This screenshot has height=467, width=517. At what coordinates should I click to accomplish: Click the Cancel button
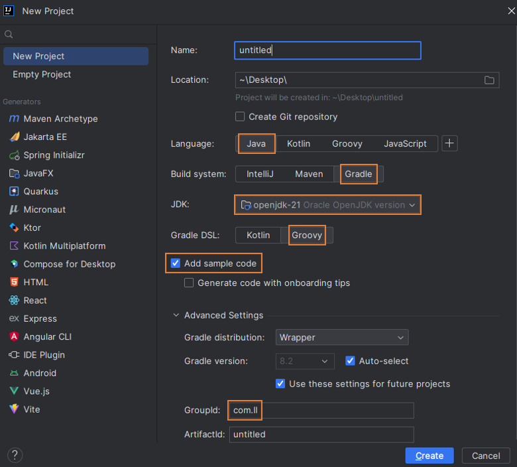486,456
